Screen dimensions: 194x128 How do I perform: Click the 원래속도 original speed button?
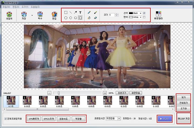64,119
